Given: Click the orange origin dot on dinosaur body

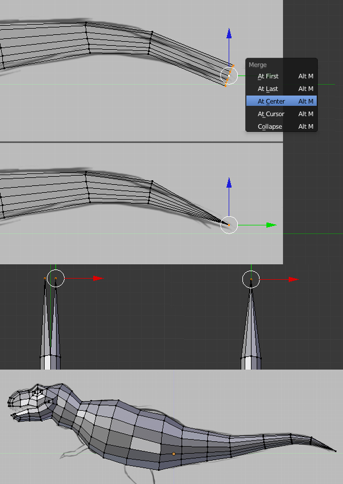Looking at the screenshot, I should [x=174, y=454].
